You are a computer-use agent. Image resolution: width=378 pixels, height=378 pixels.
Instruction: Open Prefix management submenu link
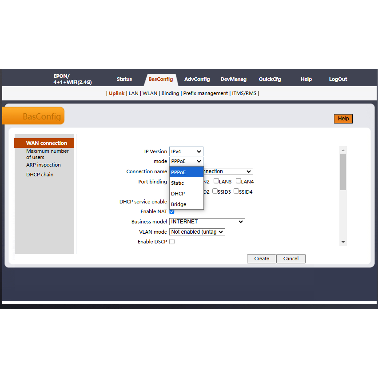[206, 93]
